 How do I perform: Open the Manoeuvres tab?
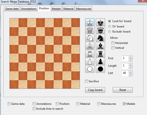click(x=84, y=9)
